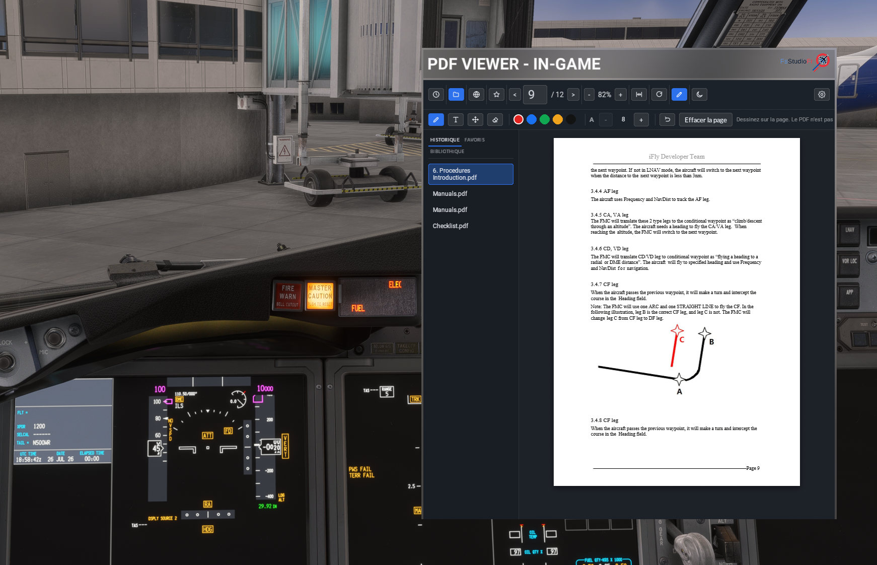Click the TRK box on navigation display

(x=415, y=399)
